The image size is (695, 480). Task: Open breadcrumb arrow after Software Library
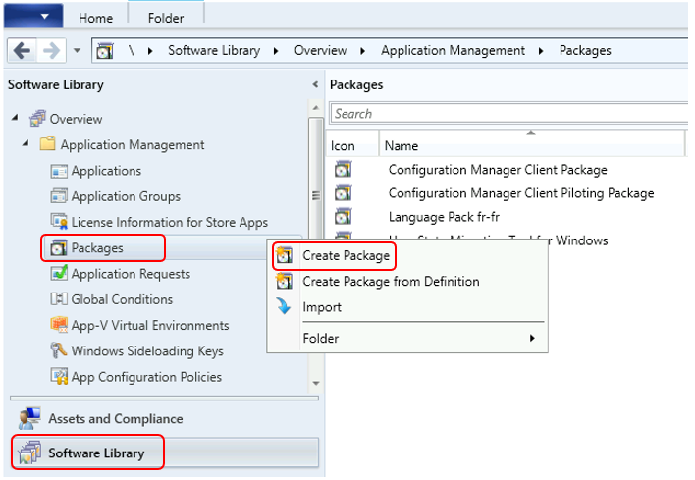pos(276,51)
